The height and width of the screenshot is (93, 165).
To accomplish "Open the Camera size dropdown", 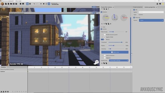I will coord(119,60).
